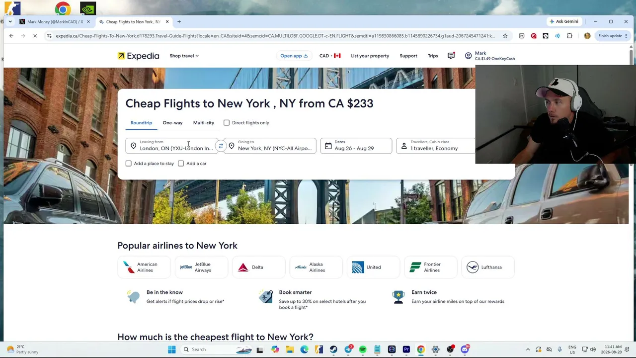Open a new browser tab
Screen dimensions: 636x358
coord(179,21)
